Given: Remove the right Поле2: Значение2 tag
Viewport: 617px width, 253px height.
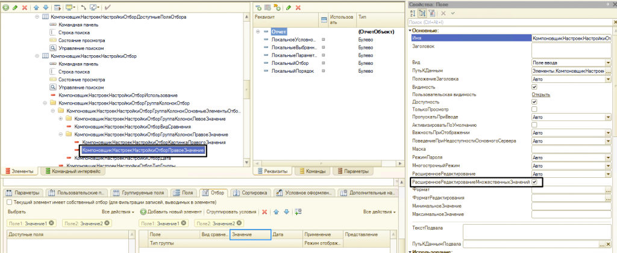Looking at the screenshot, I should pos(238,223).
